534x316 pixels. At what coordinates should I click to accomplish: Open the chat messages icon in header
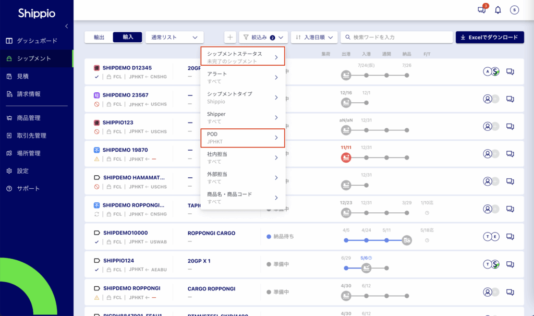(481, 10)
